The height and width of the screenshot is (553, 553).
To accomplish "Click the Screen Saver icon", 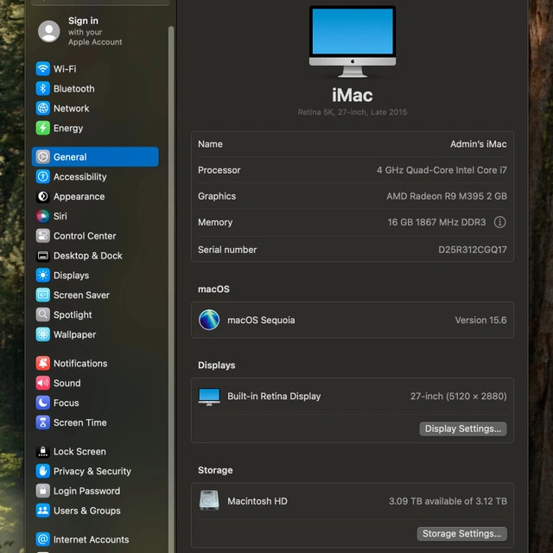I will (43, 296).
